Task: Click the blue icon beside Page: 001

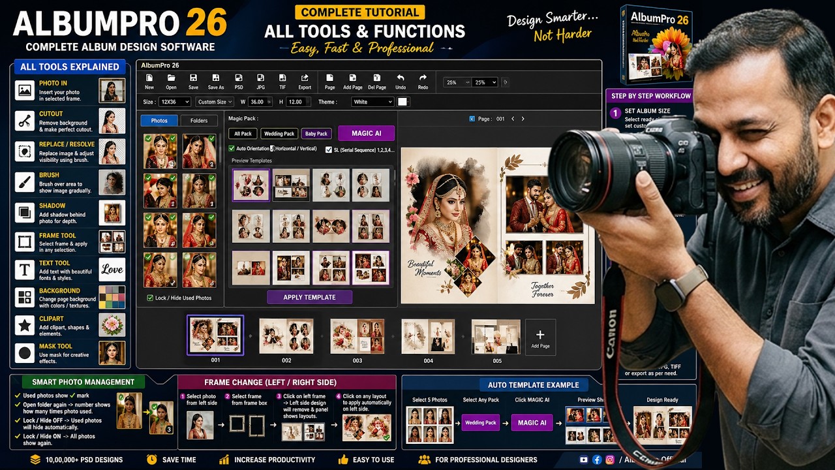Action: (x=472, y=119)
